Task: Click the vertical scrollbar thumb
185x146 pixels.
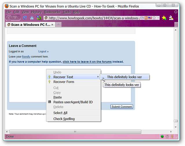Action: coord(176,121)
